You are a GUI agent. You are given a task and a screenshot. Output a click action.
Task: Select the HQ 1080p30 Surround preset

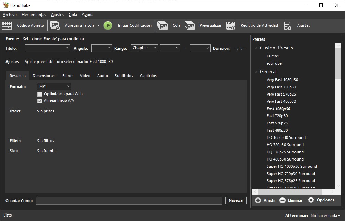click(x=286, y=137)
